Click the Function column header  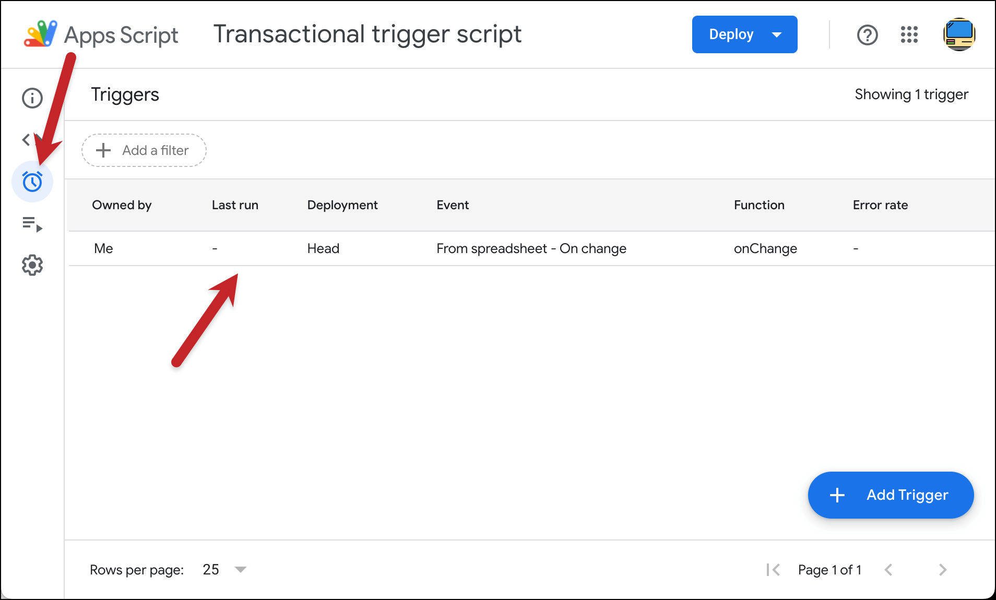tap(759, 205)
